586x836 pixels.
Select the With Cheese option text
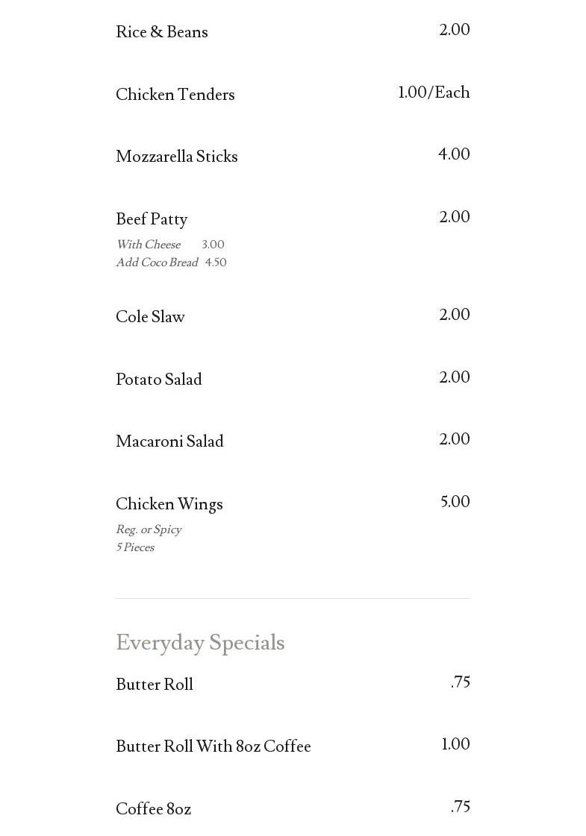point(148,245)
